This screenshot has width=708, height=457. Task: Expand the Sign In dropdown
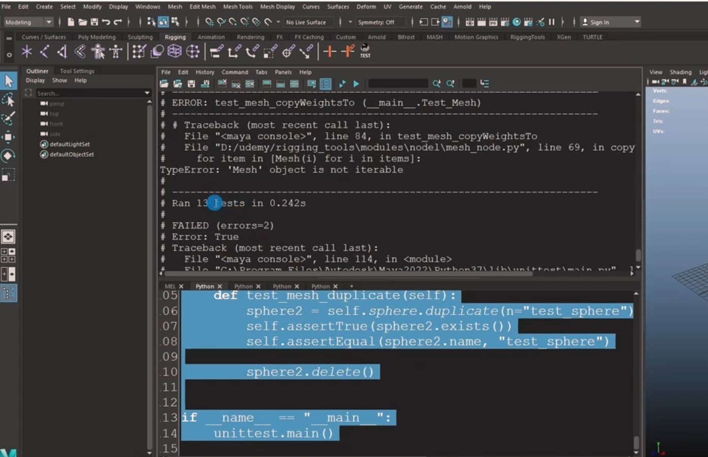pyautogui.click(x=636, y=22)
